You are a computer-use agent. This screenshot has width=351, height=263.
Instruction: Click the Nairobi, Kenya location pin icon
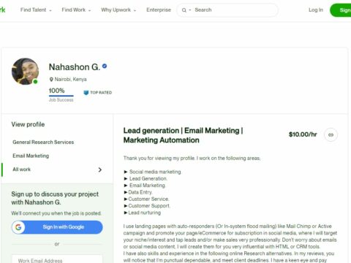[51, 80]
